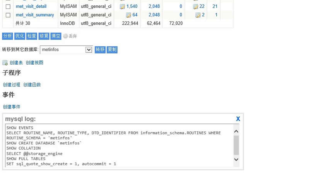Click the disabled 丢弃 (drop) icon

(x=66, y=36)
